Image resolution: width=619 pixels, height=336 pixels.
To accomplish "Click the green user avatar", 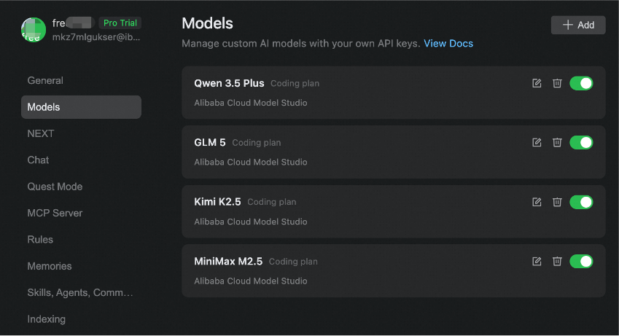I will tap(33, 30).
